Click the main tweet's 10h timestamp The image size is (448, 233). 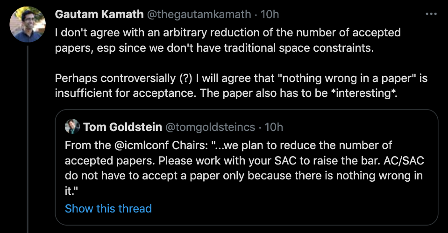click(x=270, y=14)
